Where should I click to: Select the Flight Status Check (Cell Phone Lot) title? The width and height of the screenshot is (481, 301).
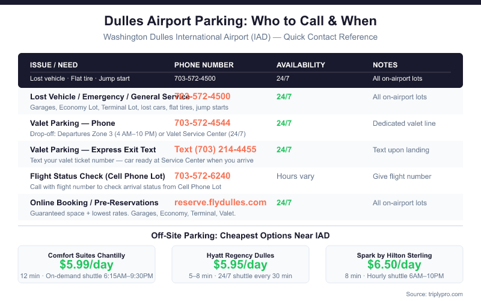96,176
